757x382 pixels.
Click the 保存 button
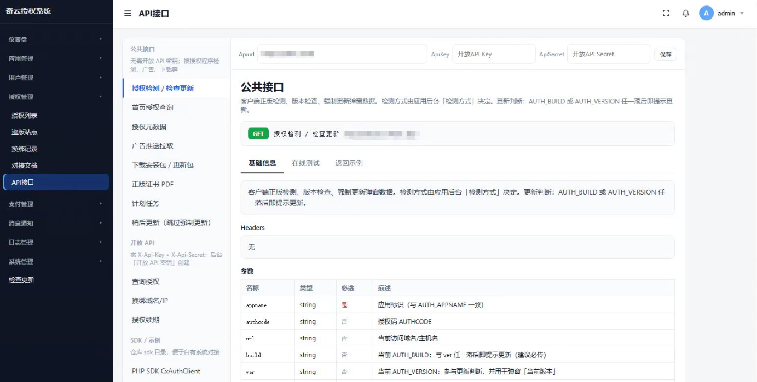(666, 54)
